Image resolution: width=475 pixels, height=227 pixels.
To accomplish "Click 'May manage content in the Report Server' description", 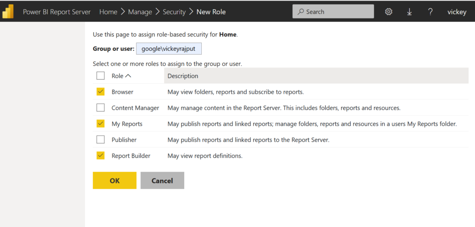I will pos(284,108).
